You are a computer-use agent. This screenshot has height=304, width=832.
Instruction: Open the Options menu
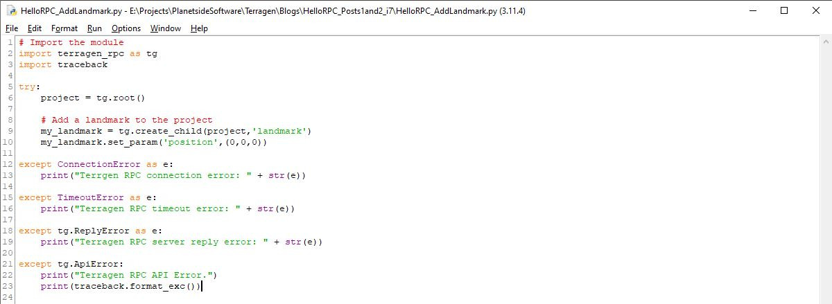click(x=126, y=28)
